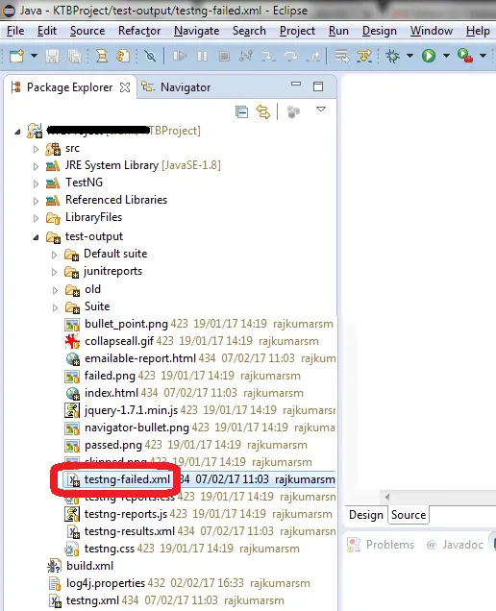Collapse the test-output folder
The image size is (496, 611).
[x=36, y=237]
